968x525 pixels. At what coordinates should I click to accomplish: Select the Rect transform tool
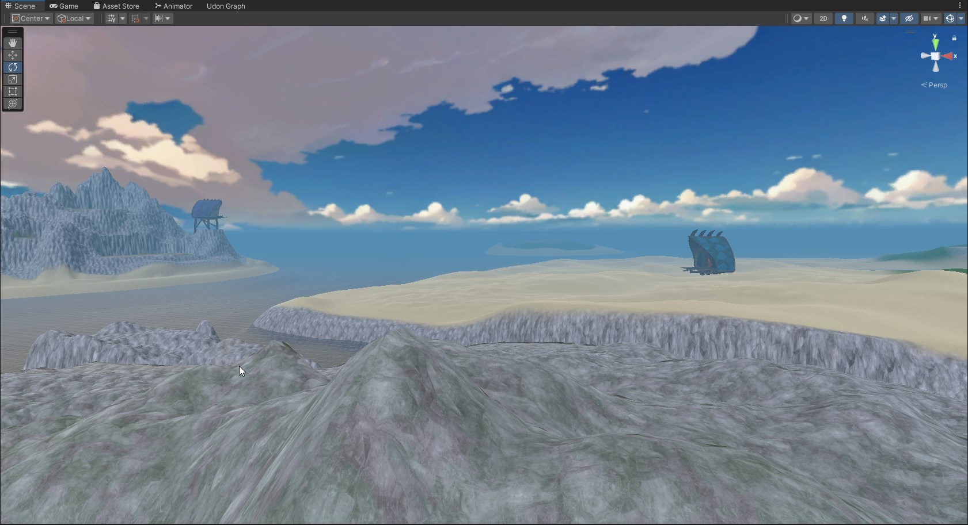13,91
